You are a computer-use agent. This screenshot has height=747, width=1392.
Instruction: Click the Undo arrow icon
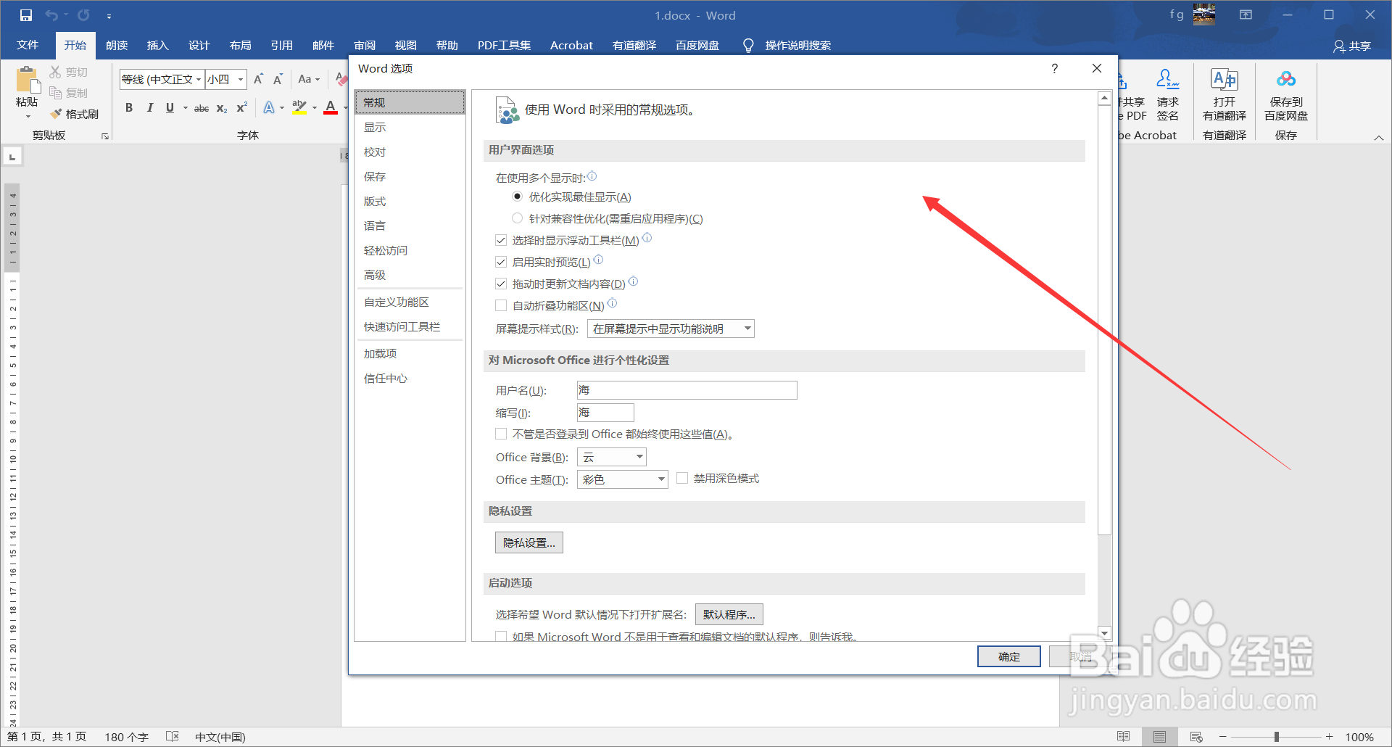pyautogui.click(x=51, y=15)
